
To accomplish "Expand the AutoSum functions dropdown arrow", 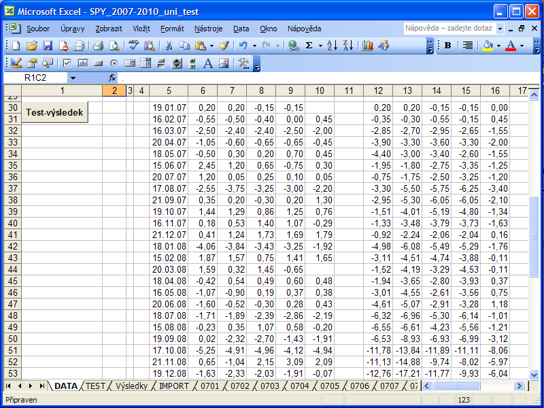I will 320,46.
